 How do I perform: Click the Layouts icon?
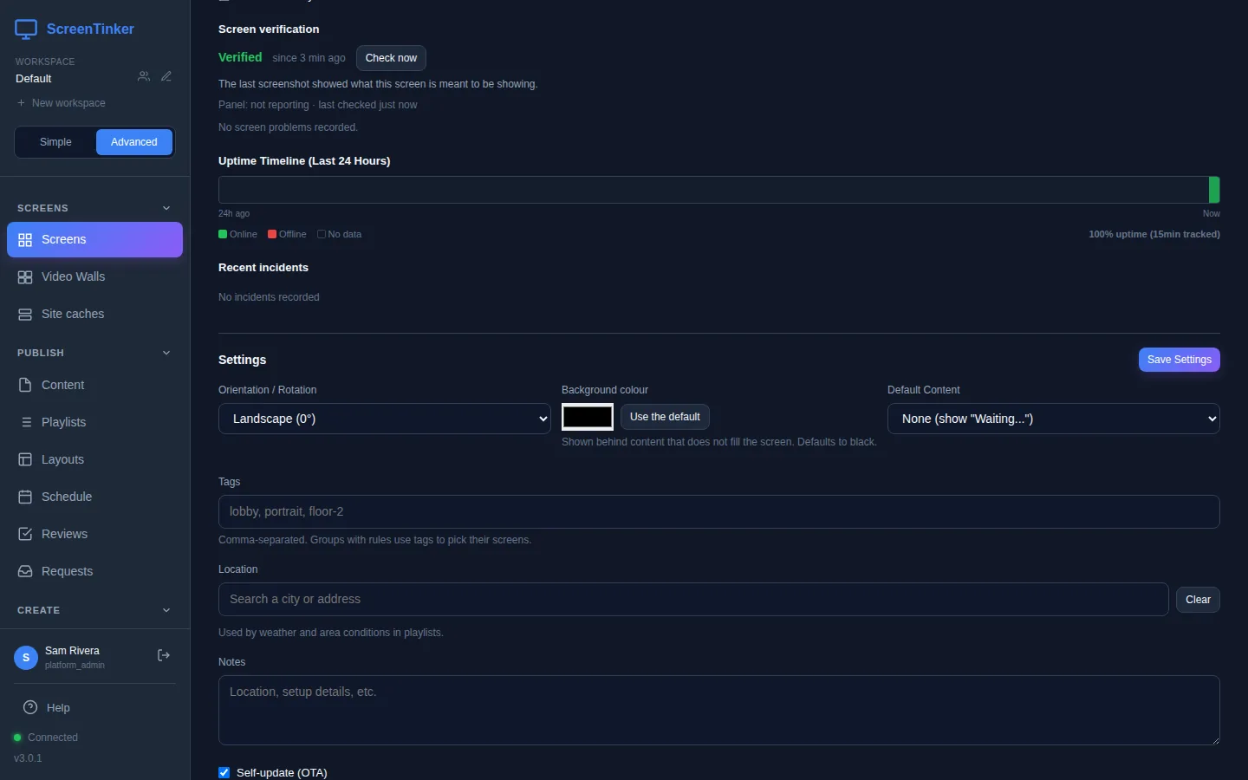tap(25, 459)
